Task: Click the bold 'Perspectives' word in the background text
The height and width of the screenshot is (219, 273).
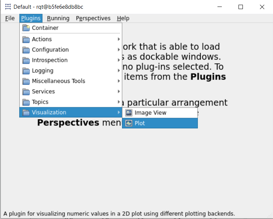Action: point(68,123)
